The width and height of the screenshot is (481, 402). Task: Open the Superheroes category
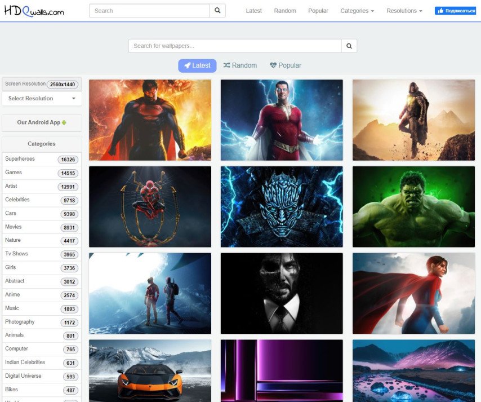(x=20, y=159)
